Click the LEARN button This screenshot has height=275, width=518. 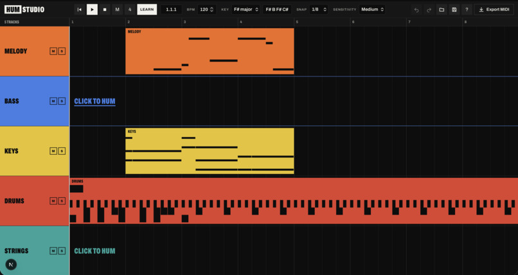click(x=147, y=10)
